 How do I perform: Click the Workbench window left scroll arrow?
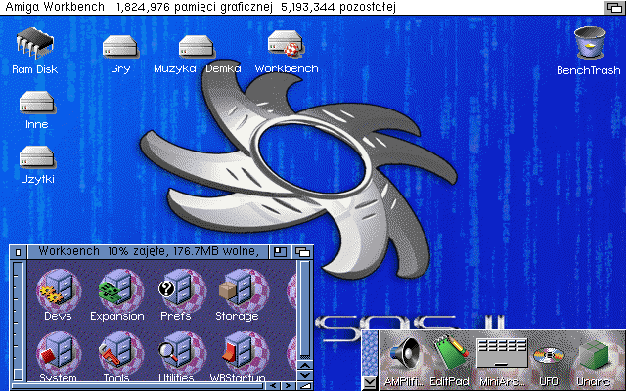tap(273, 386)
